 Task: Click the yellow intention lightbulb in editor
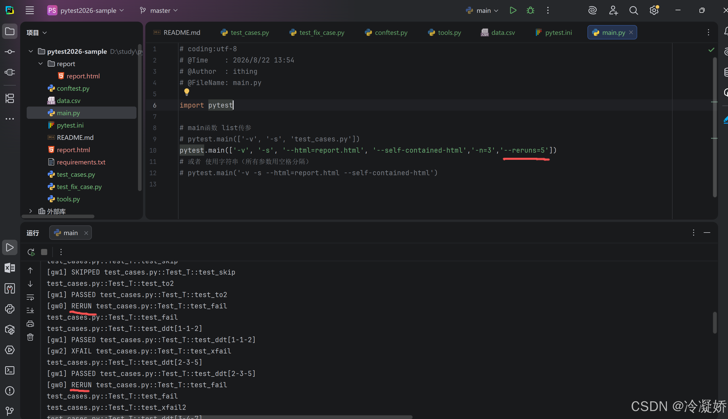[x=187, y=92]
